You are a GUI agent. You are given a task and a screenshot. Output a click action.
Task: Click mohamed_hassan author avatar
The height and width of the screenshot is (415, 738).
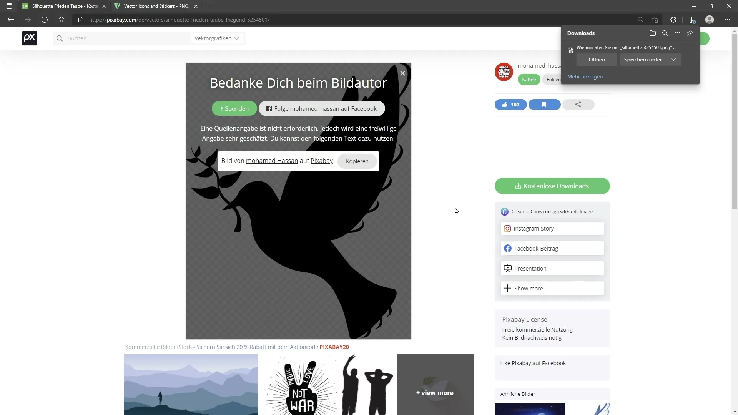(x=504, y=72)
